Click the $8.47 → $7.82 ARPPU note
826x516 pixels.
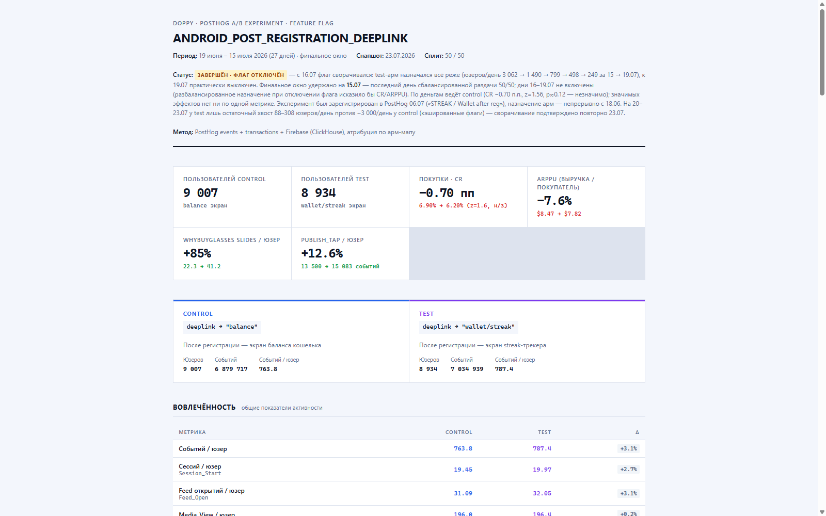(559, 214)
